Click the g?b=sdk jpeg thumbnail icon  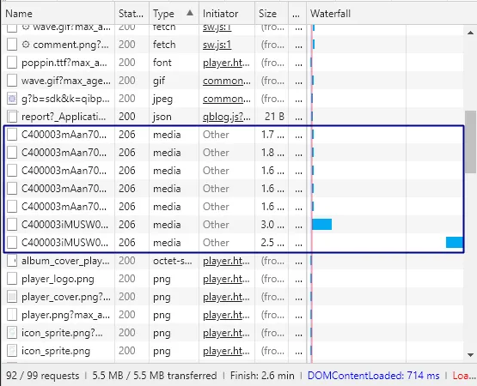point(12,99)
